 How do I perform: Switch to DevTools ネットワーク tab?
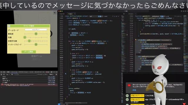tap(38, 72)
